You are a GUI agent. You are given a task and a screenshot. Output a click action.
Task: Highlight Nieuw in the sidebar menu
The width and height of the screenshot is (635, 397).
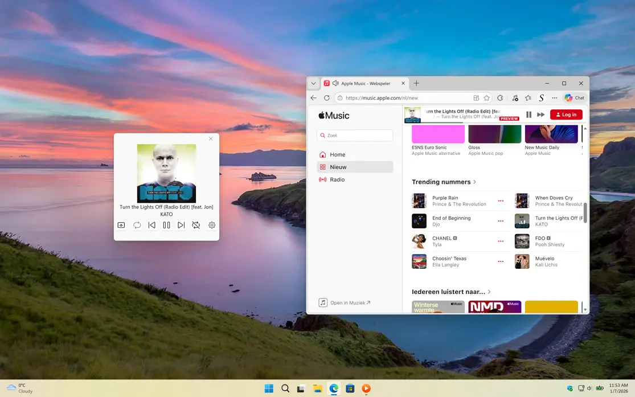point(338,166)
